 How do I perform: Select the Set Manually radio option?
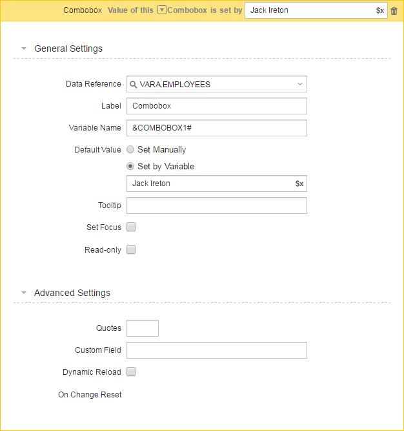pos(130,149)
